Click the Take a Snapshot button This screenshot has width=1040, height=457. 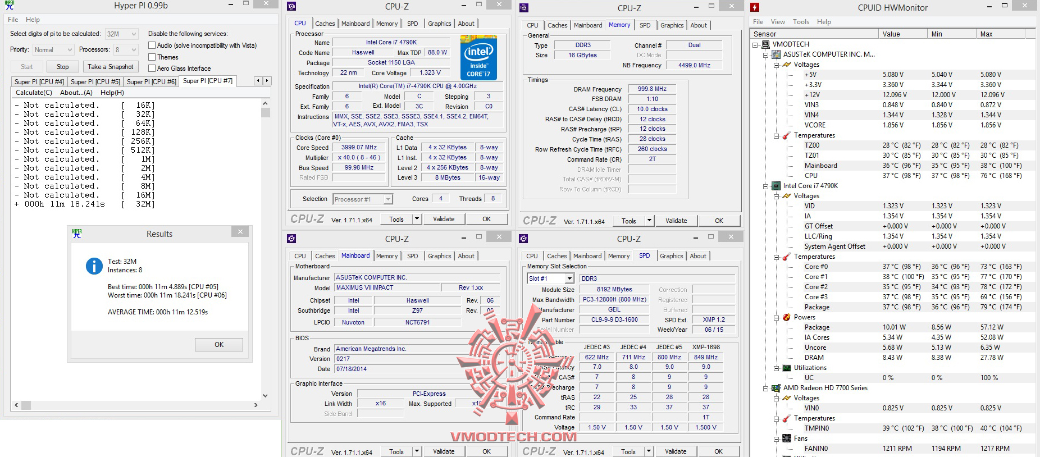pyautogui.click(x=111, y=66)
